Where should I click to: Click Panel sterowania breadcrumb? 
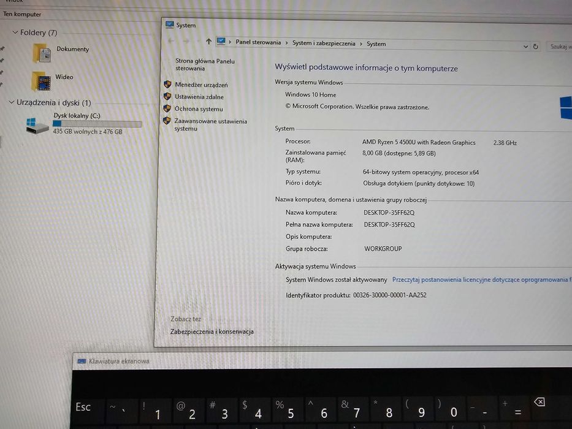(x=258, y=42)
